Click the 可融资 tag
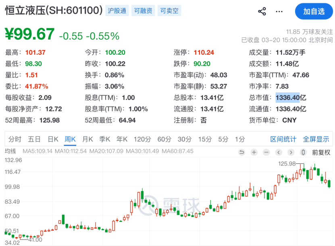Image resolution: width=335 pixels, height=246 pixels. click(143, 10)
